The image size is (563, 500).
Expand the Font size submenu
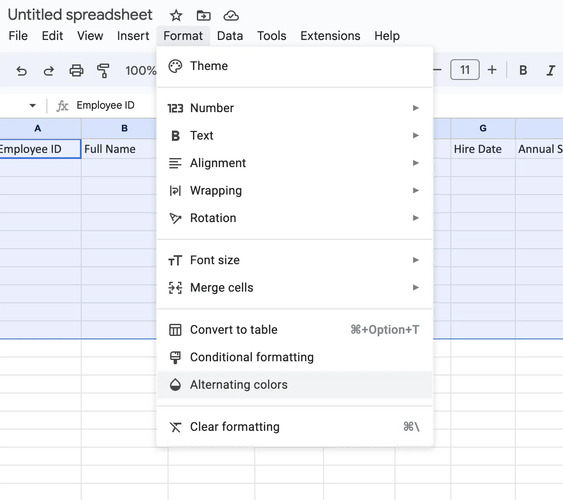coord(295,260)
